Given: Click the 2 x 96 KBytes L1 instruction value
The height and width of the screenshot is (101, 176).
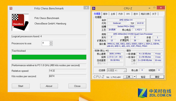Looking at the screenshot, I should pyautogui.click(x=145, y=57).
